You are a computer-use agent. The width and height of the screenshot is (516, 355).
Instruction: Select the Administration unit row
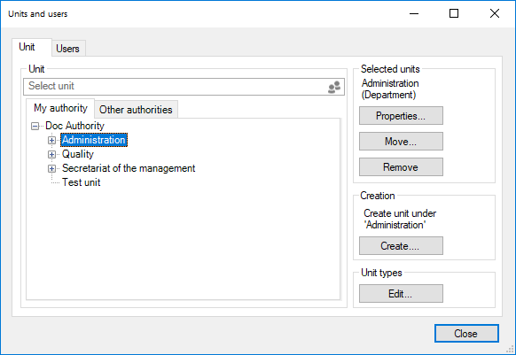tap(94, 140)
